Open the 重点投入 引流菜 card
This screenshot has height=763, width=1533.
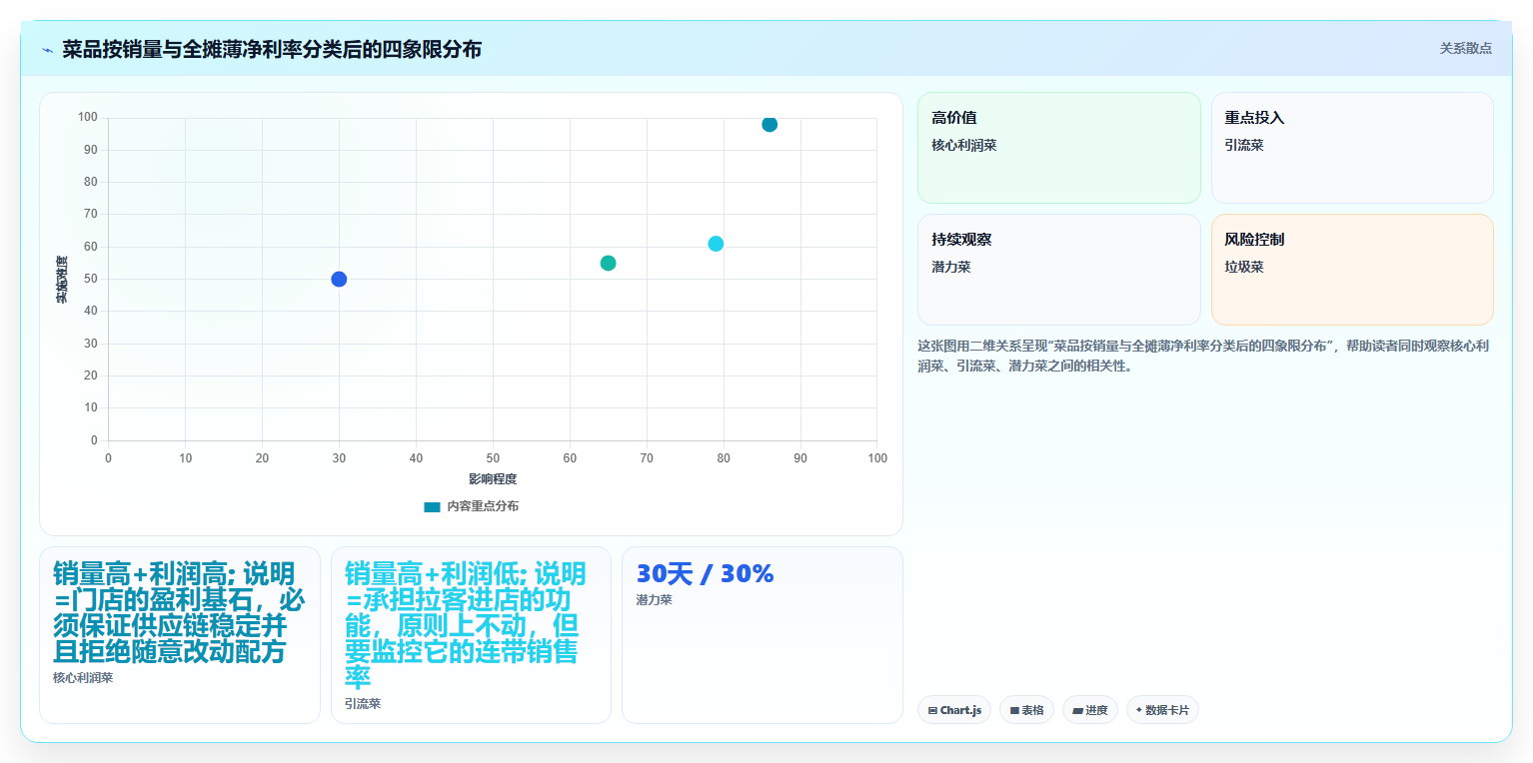tap(1352, 148)
